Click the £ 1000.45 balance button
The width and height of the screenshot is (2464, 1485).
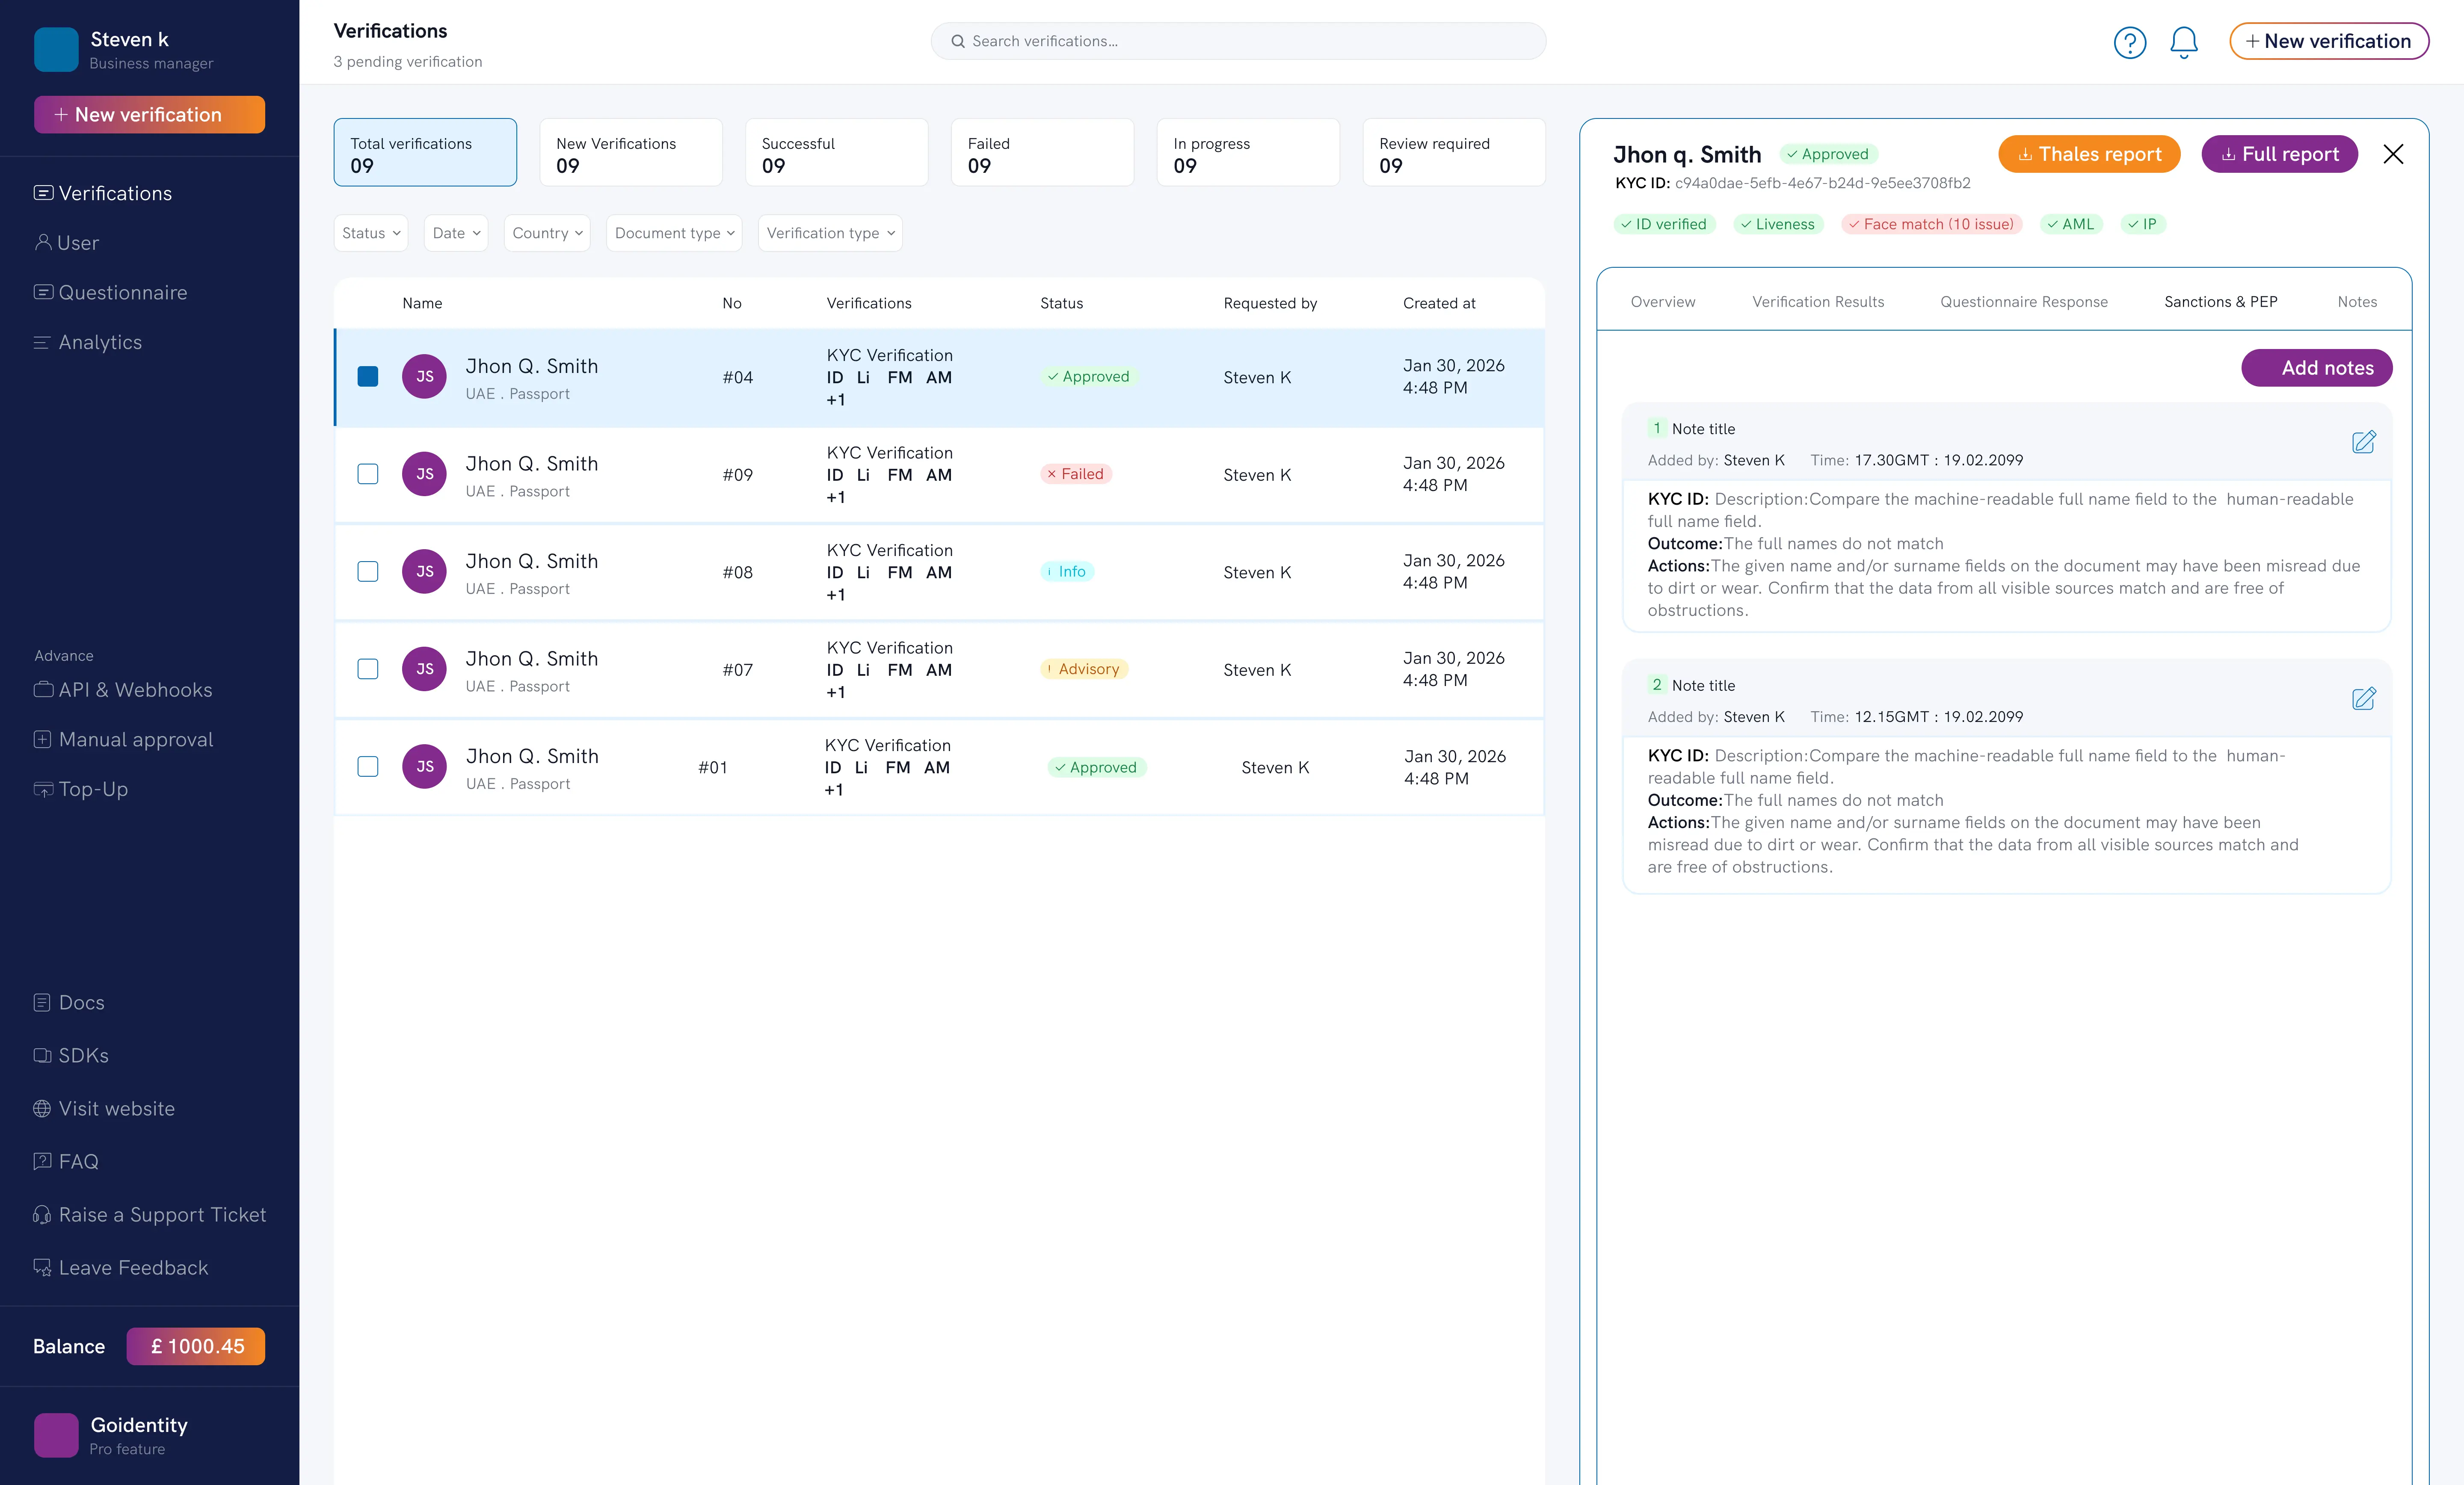196,1347
